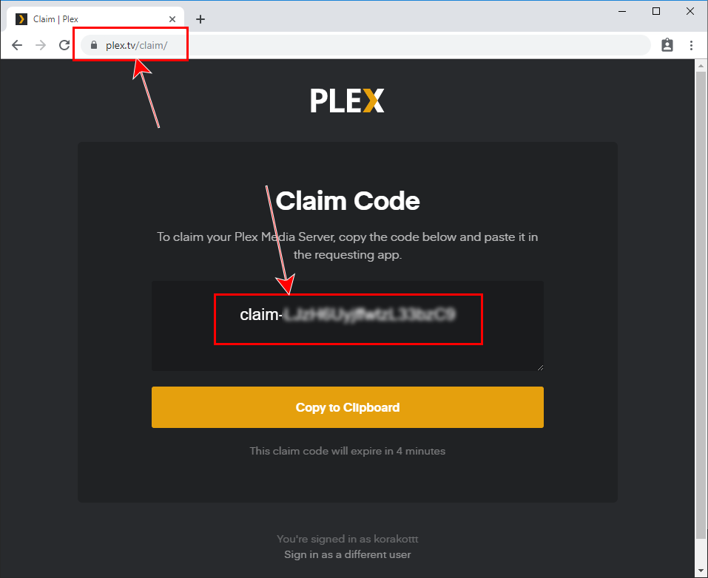Focus the plex.tv/claim address bar
The image size is (708, 578).
370,45
